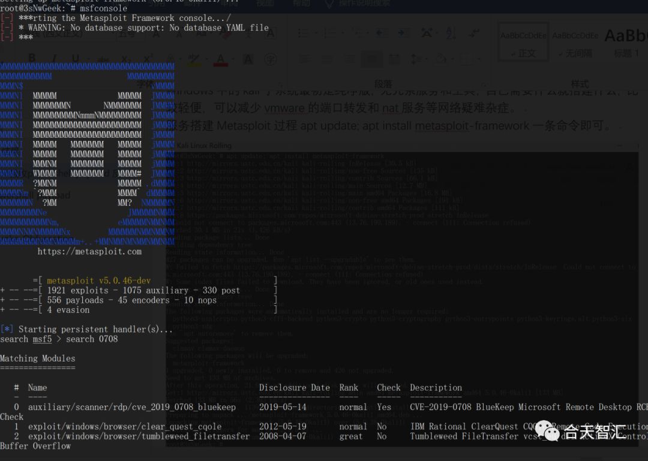The width and height of the screenshot is (648, 461).
Task: Click the 'msfconsole' command text
Action: (x=103, y=8)
